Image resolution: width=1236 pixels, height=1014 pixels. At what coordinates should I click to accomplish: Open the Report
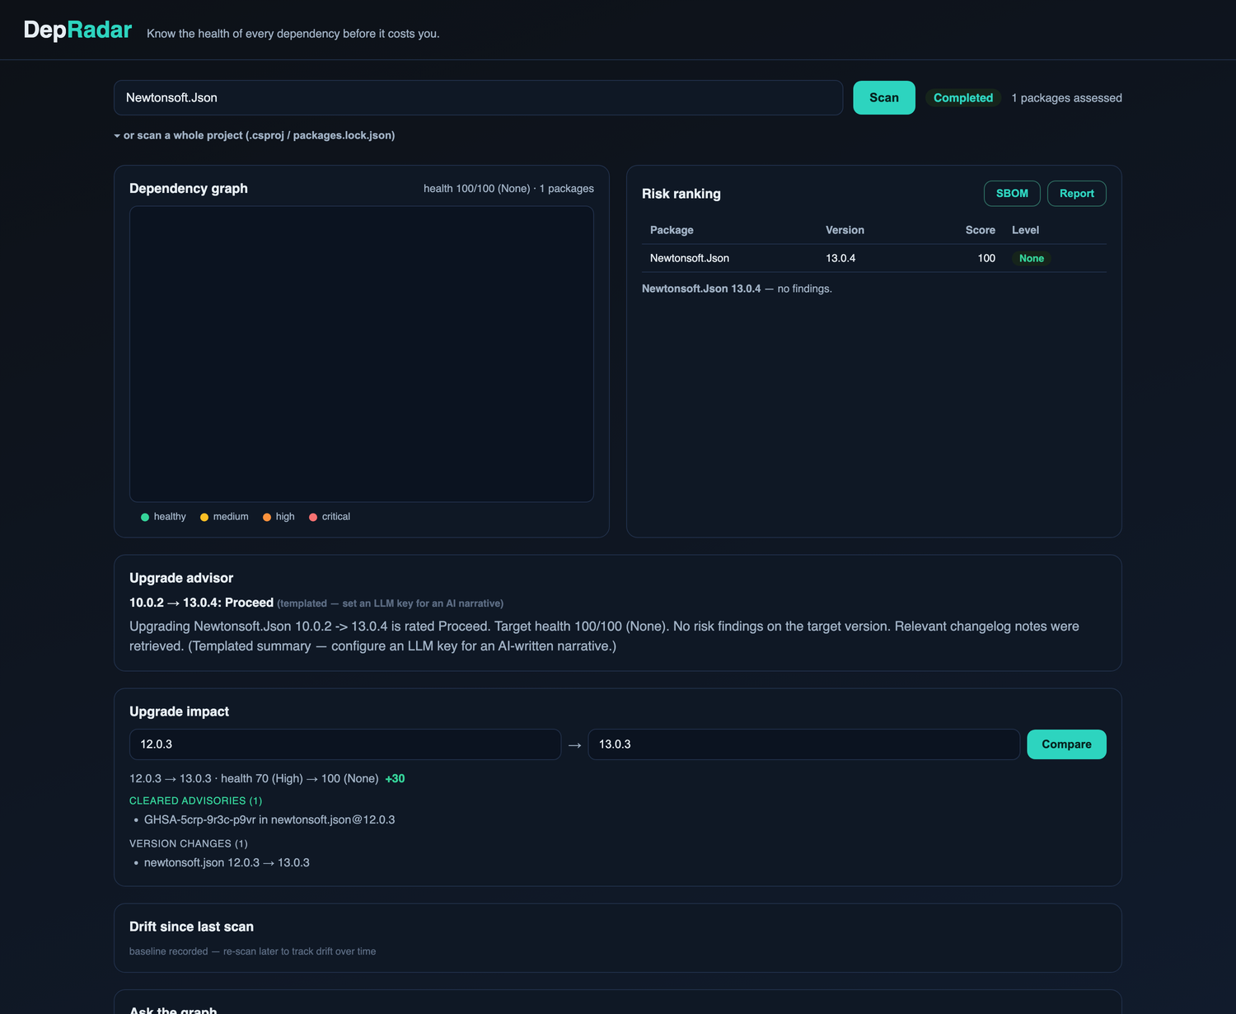[1076, 193]
